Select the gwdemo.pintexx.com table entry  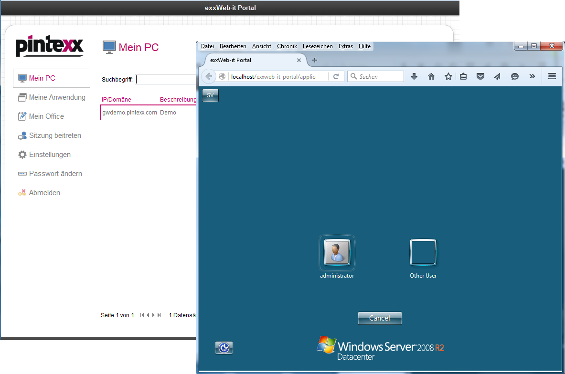pyautogui.click(x=130, y=112)
